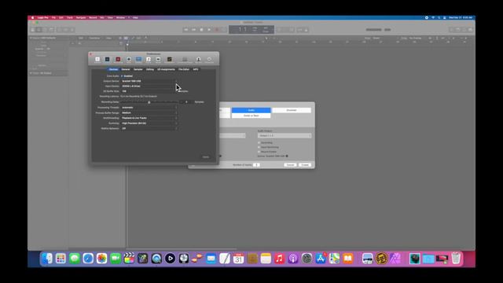Open Display preferences pane icon
This screenshot has width=503, height=283.
[138, 60]
